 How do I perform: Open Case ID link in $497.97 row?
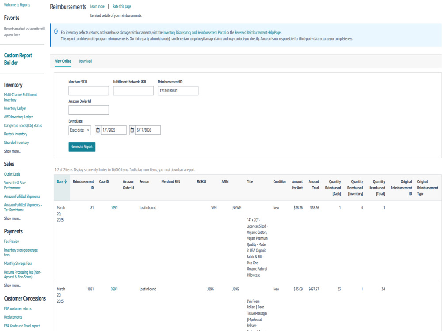pos(114,289)
